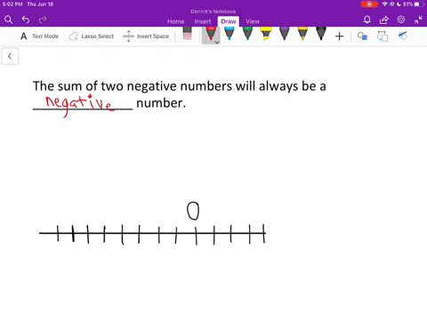Select the red pen
The height and width of the screenshot is (320, 427).
coord(211,34)
